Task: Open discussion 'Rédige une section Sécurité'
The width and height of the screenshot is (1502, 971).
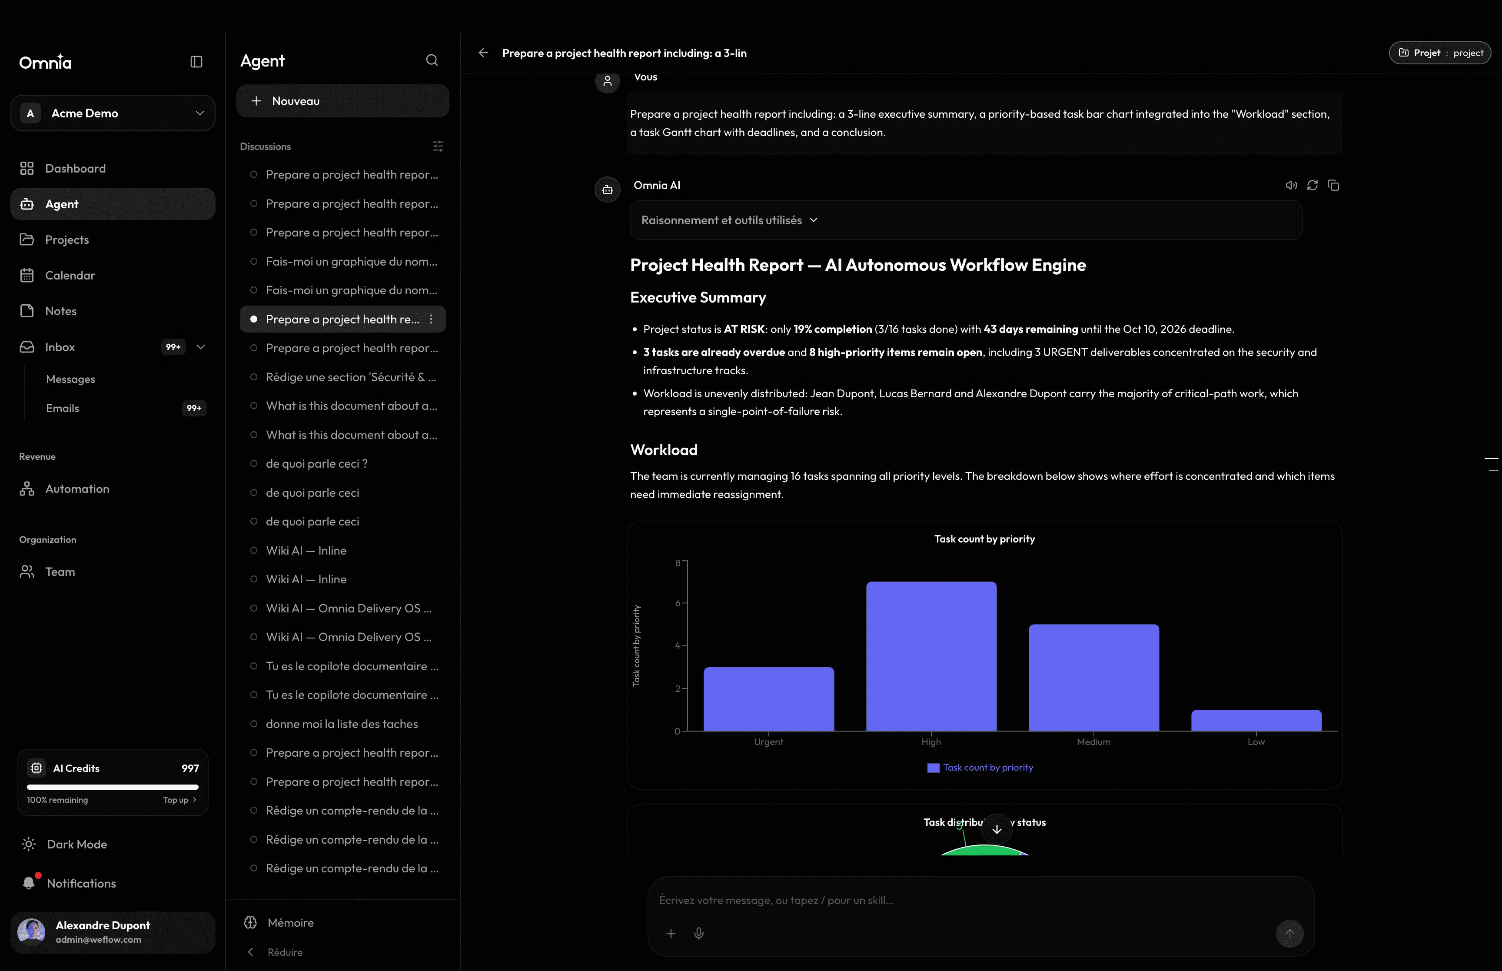Action: tap(343, 377)
